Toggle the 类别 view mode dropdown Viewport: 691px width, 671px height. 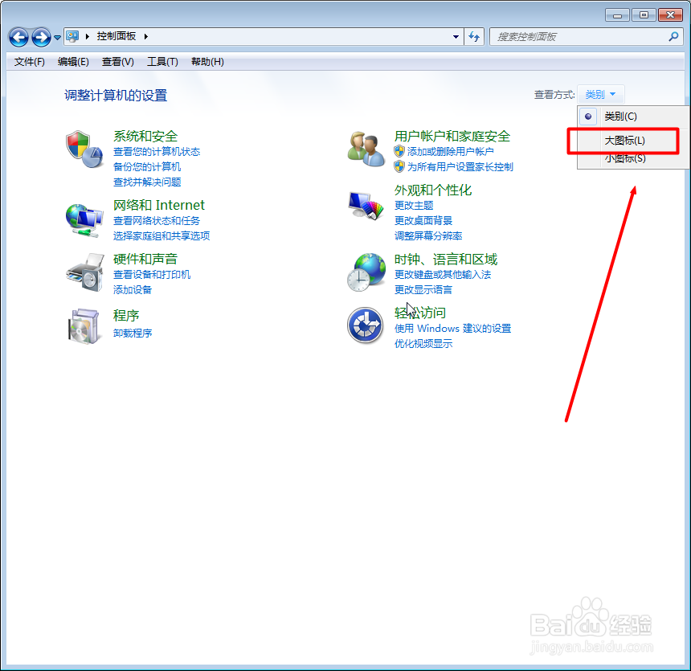601,94
